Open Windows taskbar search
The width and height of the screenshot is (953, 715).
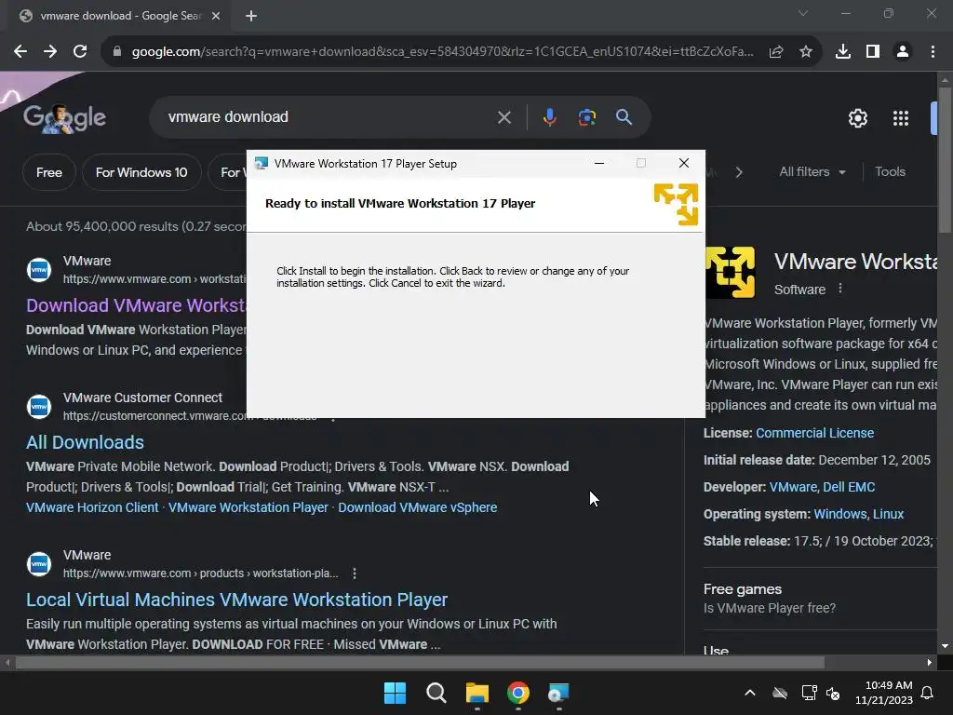tap(436, 693)
